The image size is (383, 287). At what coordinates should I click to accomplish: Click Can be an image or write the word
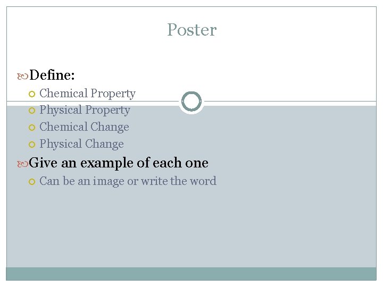click(128, 181)
